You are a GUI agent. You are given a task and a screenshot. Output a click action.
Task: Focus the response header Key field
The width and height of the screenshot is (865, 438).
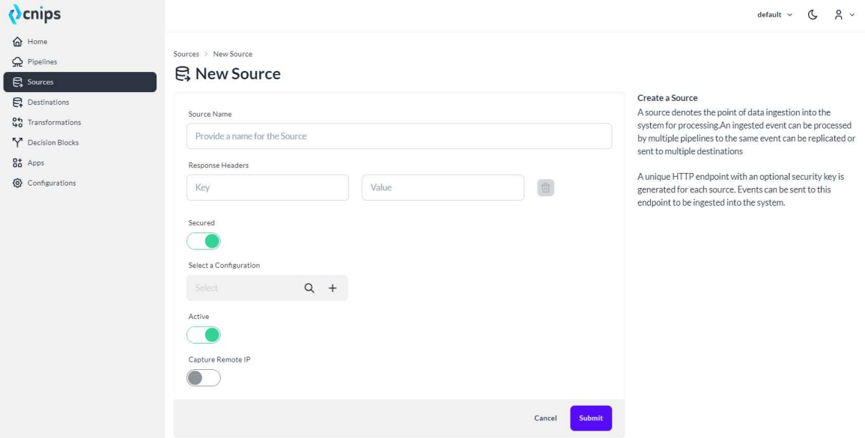click(267, 188)
